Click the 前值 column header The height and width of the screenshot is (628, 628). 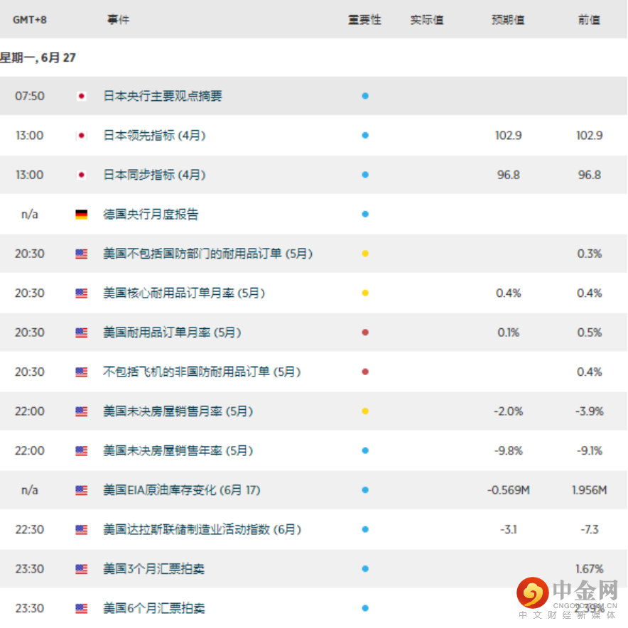pyautogui.click(x=589, y=20)
